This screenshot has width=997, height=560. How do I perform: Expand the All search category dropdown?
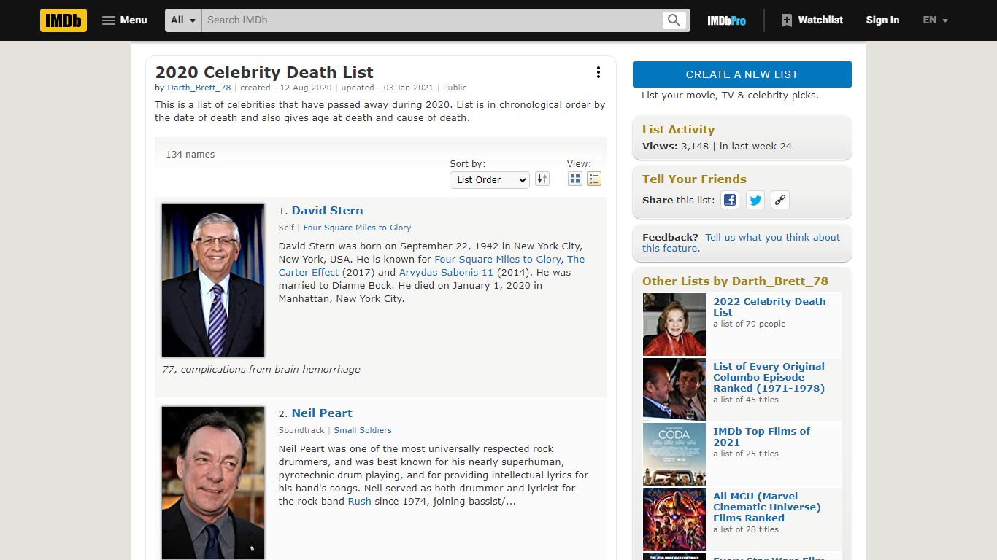point(184,20)
